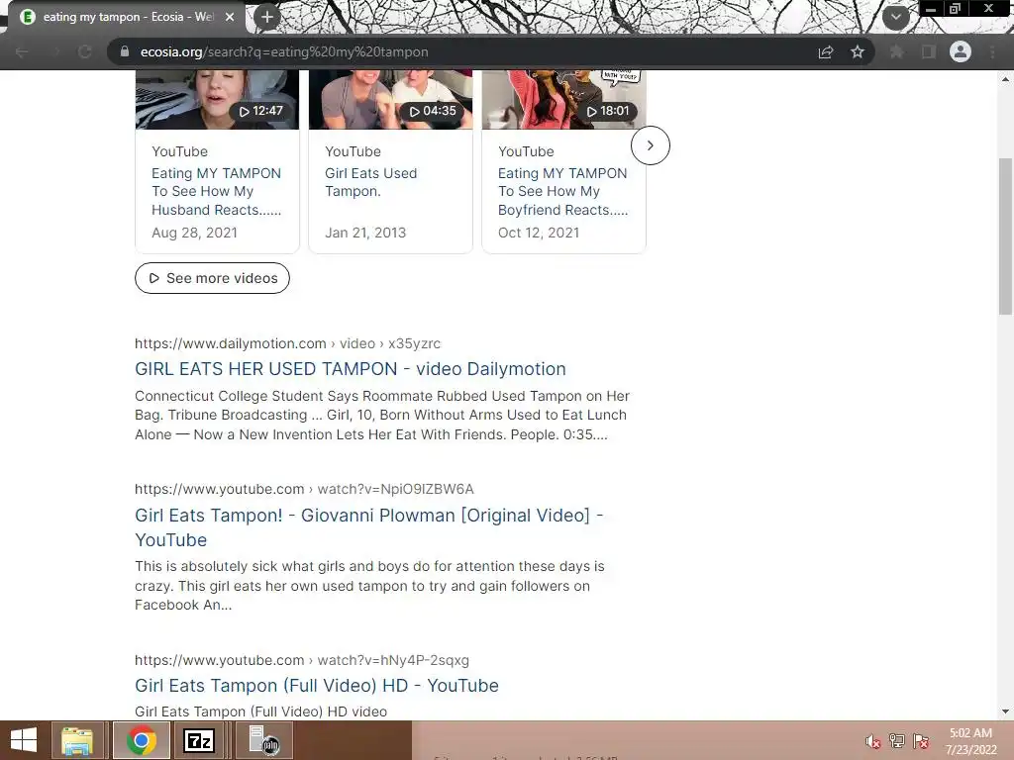1014x760 pixels.
Task: Click youtube.com watch?v=NpiO9IZBW6A URL
Action: (x=304, y=489)
